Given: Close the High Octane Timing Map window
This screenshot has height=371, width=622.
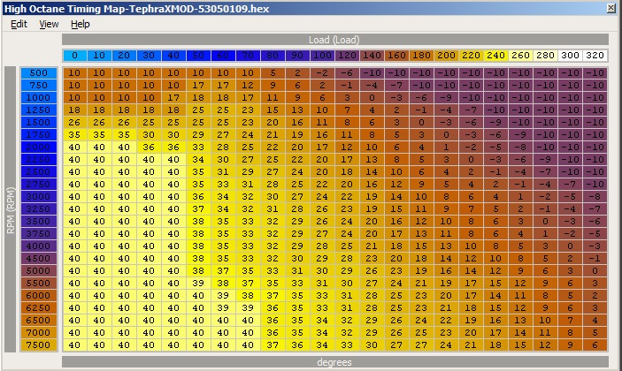Looking at the screenshot, I should pos(611,8).
